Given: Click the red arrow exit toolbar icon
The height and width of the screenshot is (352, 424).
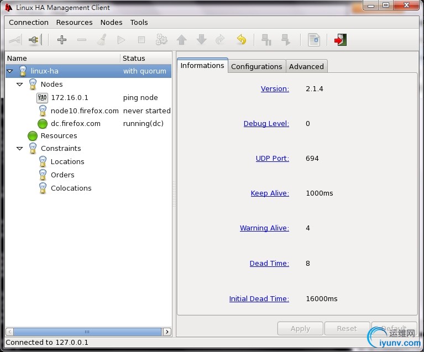Looking at the screenshot, I should point(340,40).
